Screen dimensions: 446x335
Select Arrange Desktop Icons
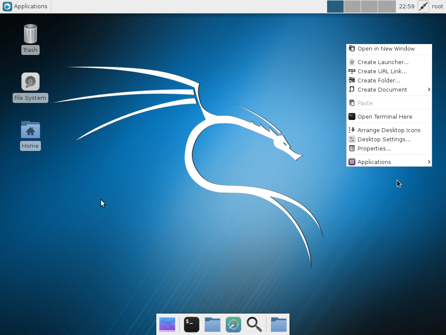click(x=389, y=130)
